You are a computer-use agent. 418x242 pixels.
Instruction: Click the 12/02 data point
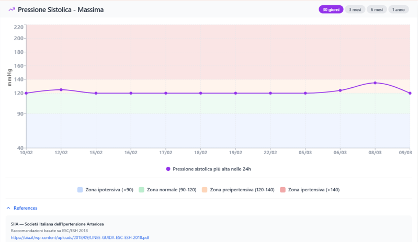click(x=61, y=89)
